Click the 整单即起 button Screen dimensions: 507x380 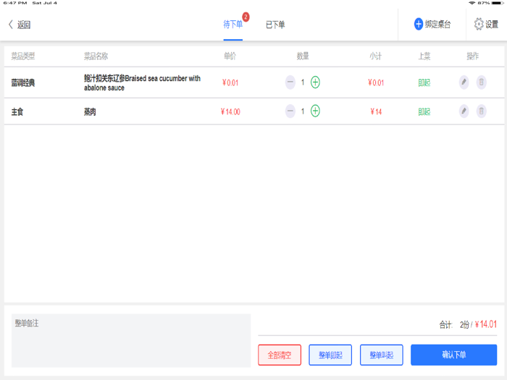330,355
